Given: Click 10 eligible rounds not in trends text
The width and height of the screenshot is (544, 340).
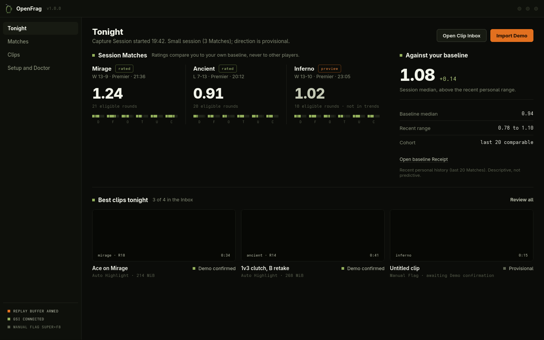Looking at the screenshot, I should click(337, 107).
